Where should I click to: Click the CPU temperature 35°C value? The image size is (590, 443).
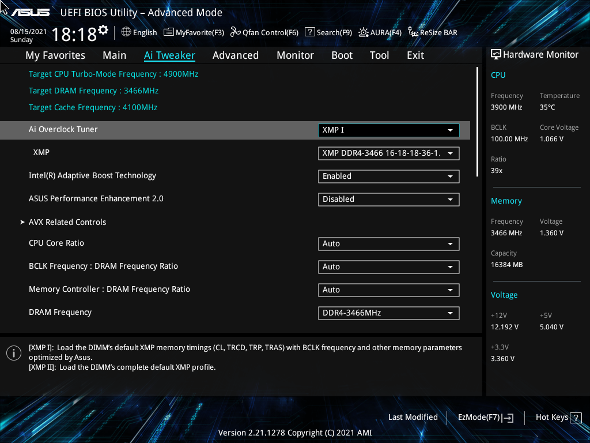[x=547, y=107]
